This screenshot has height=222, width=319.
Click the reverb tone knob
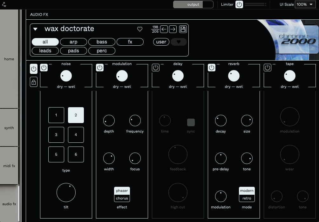coord(247,159)
